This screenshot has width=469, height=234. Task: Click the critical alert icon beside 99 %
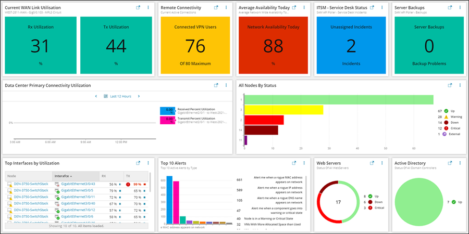(x=128, y=184)
